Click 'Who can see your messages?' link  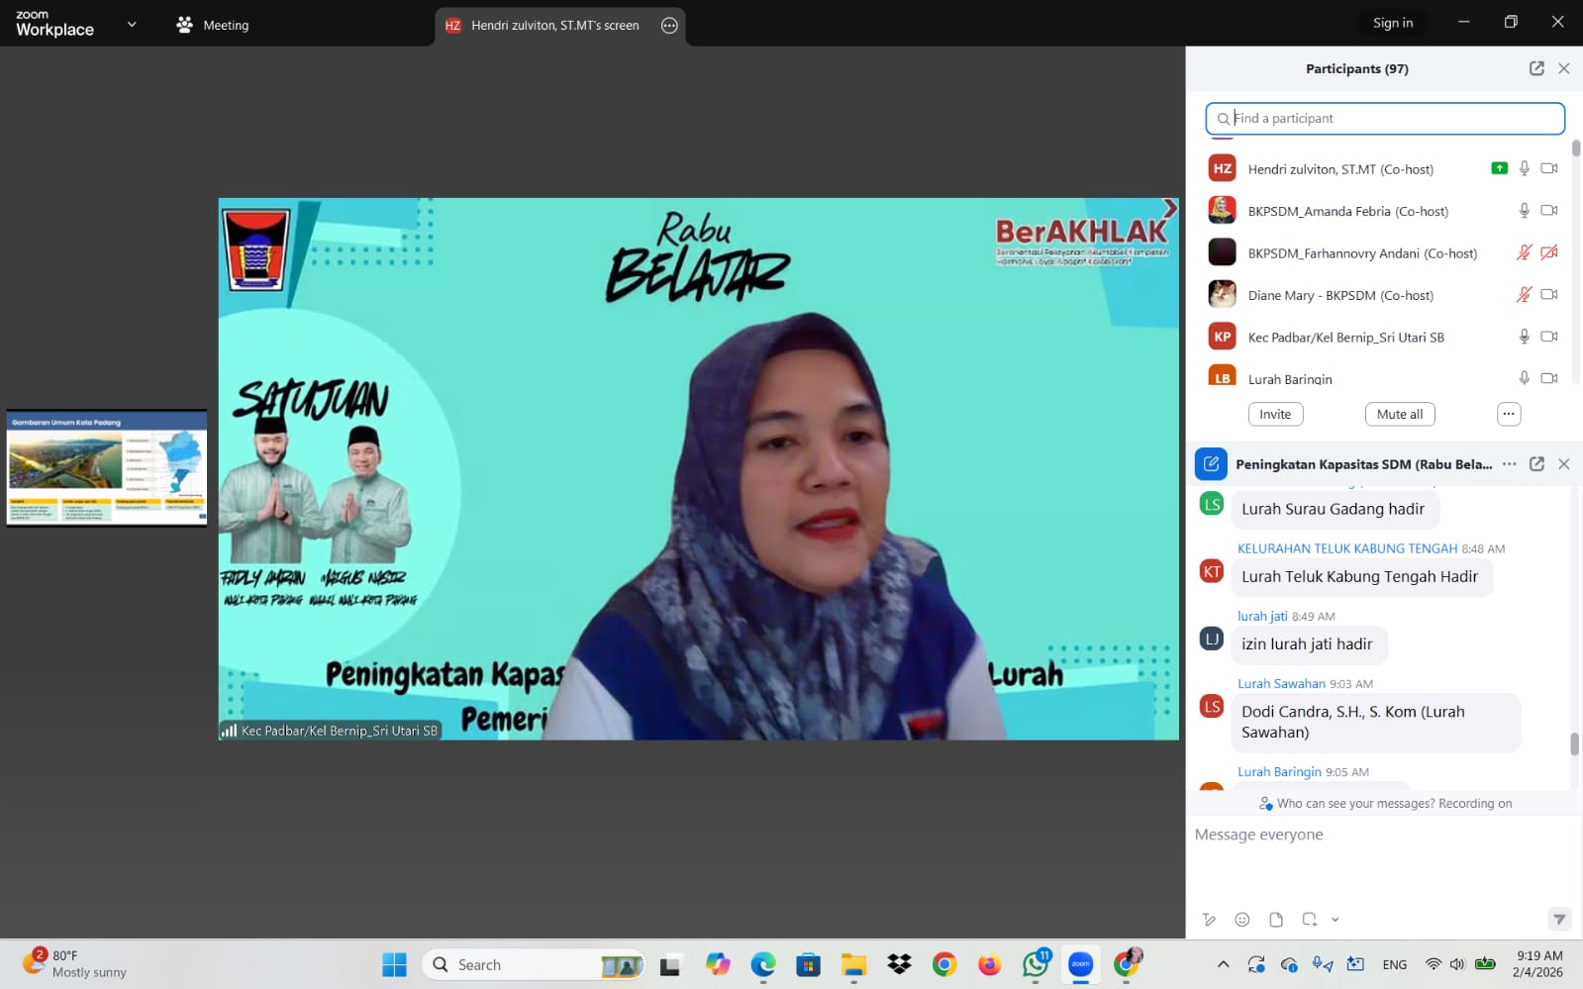pyautogui.click(x=1353, y=804)
